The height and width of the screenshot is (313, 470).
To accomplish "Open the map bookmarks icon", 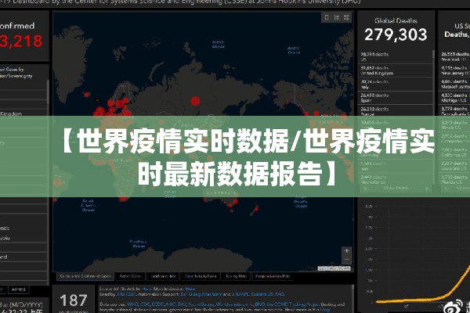I will [x=327, y=18].
